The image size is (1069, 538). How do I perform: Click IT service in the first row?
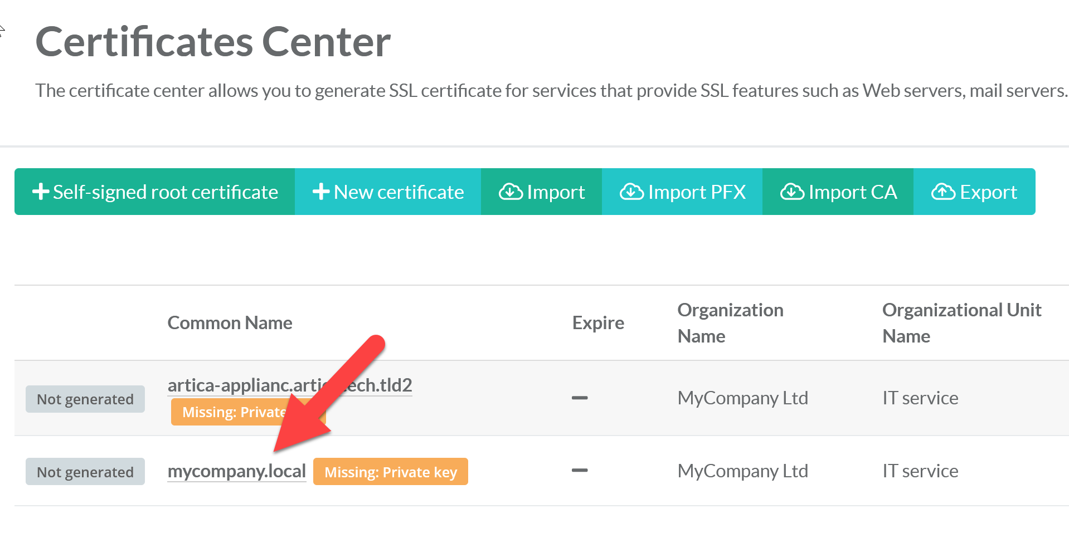pyautogui.click(x=920, y=398)
